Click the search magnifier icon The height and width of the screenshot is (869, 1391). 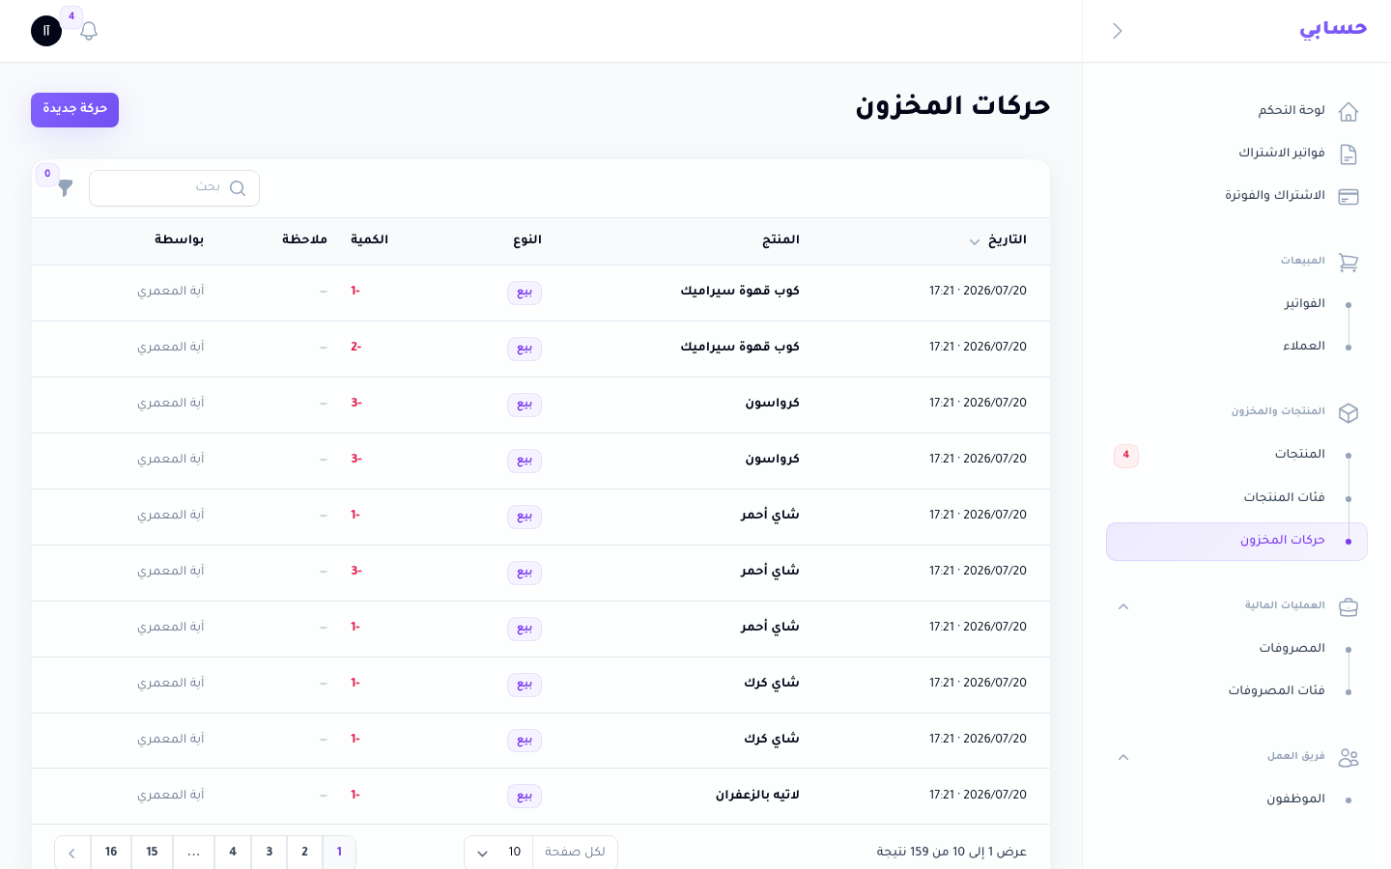(x=238, y=188)
